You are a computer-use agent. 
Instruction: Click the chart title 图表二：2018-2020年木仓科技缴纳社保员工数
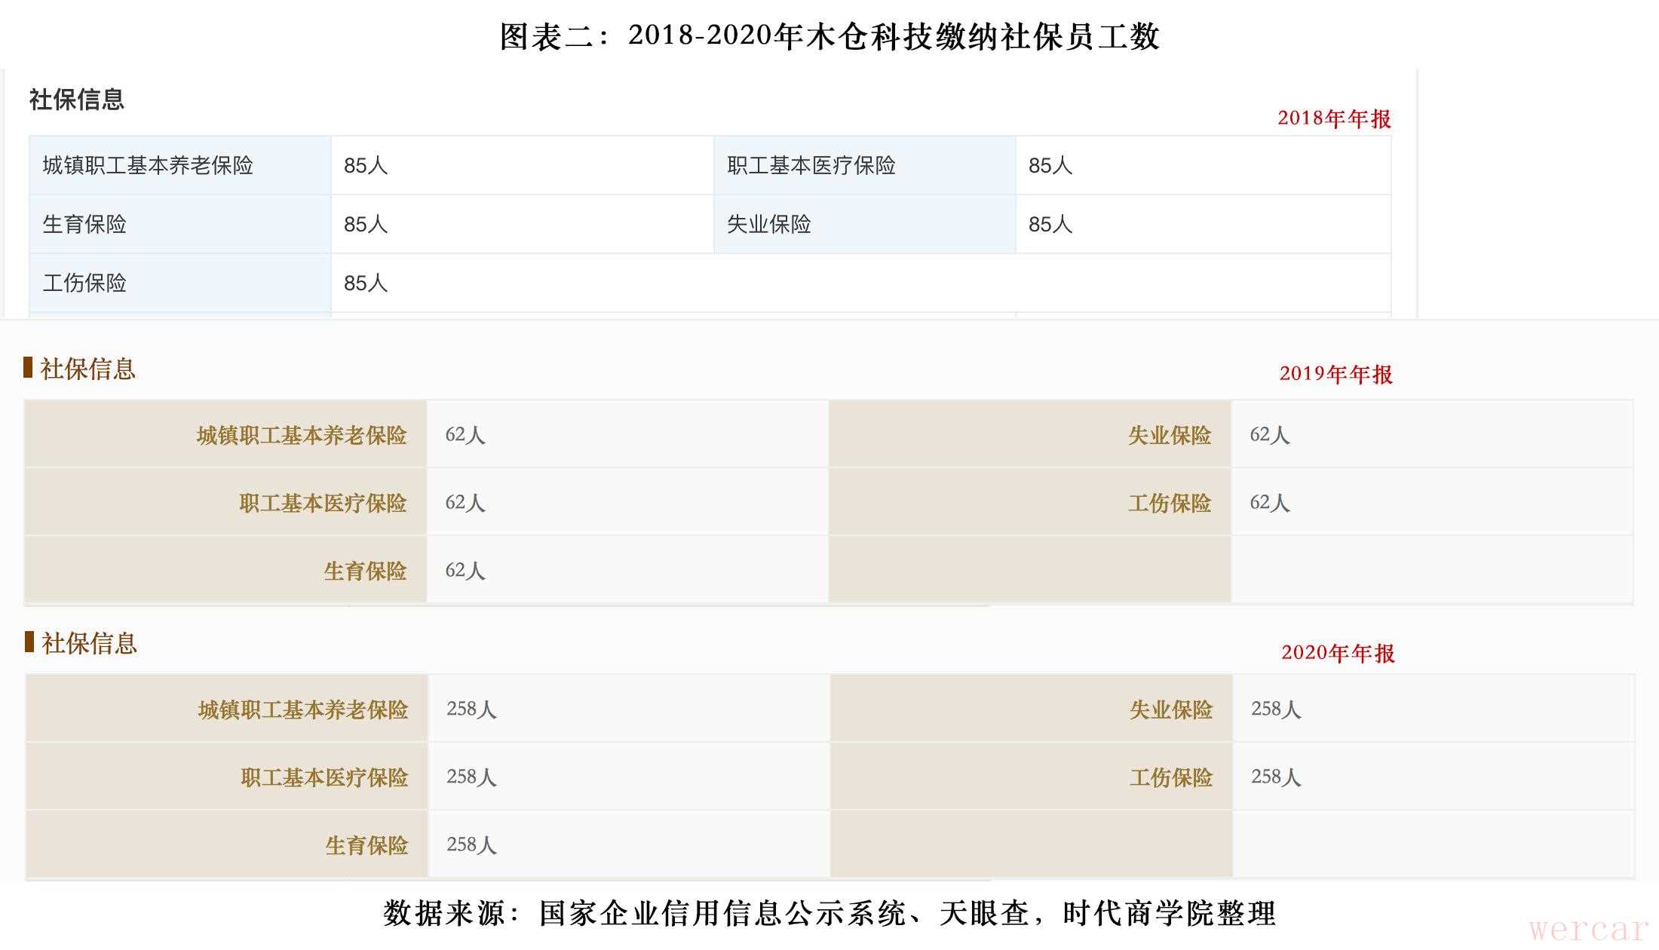pos(830,36)
